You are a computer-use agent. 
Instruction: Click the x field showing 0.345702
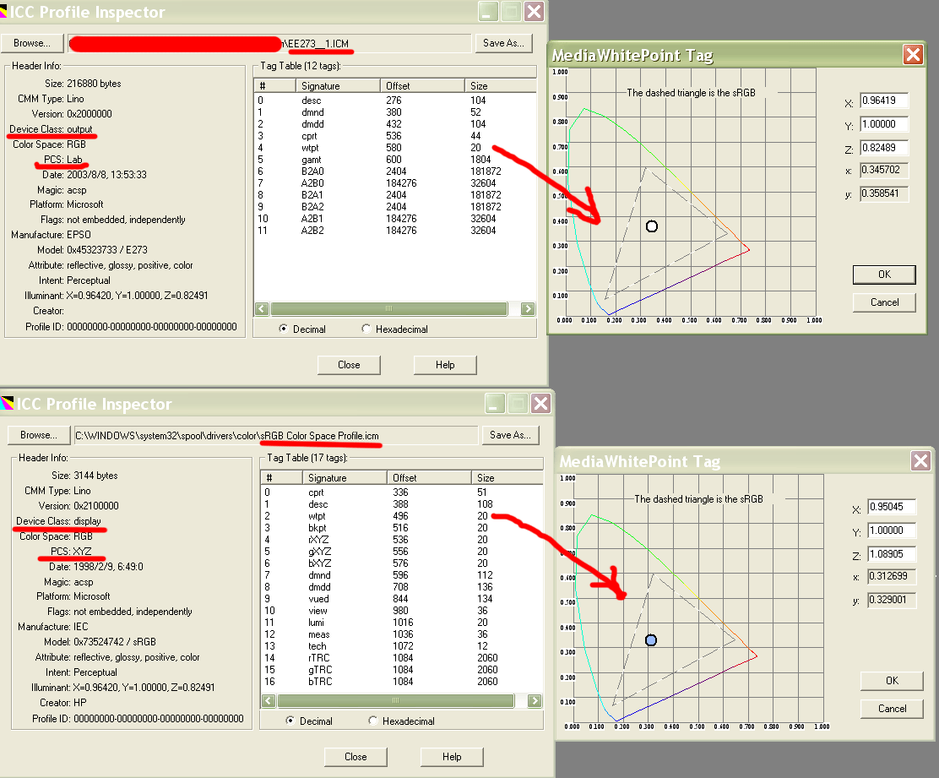pyautogui.click(x=884, y=170)
